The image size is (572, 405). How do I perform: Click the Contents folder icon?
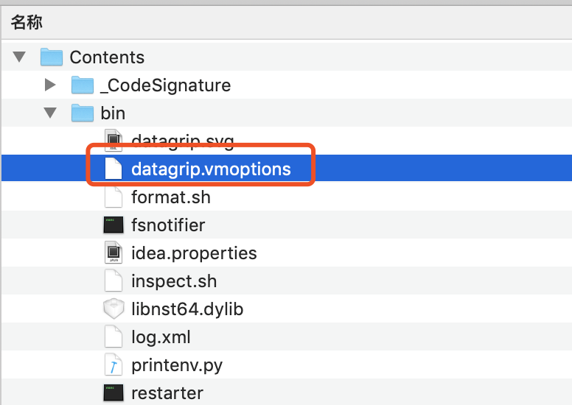[51, 57]
